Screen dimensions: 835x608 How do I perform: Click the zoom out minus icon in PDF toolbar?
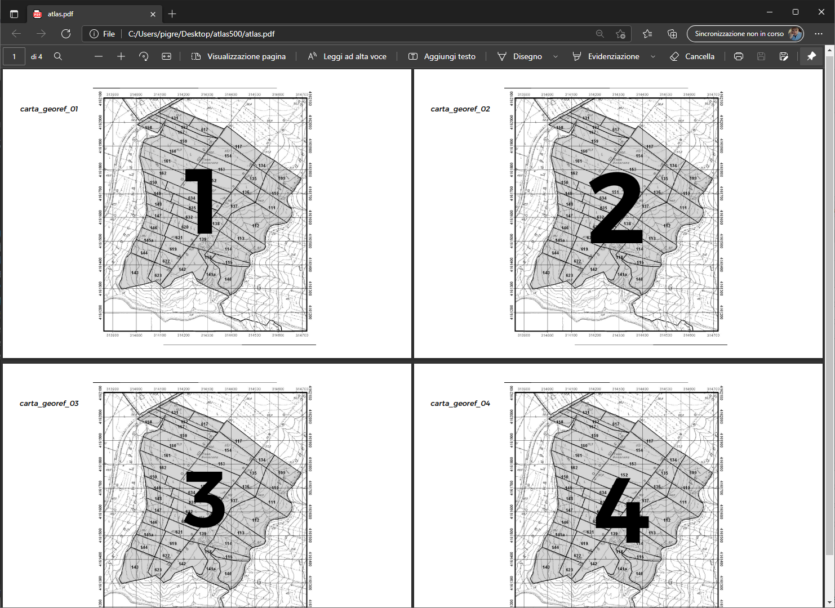pos(99,56)
